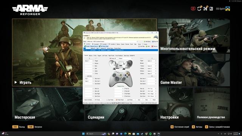Viewport: 242px width, 136px height.
Task: Toggle Get XInput State
Action: 104,46
